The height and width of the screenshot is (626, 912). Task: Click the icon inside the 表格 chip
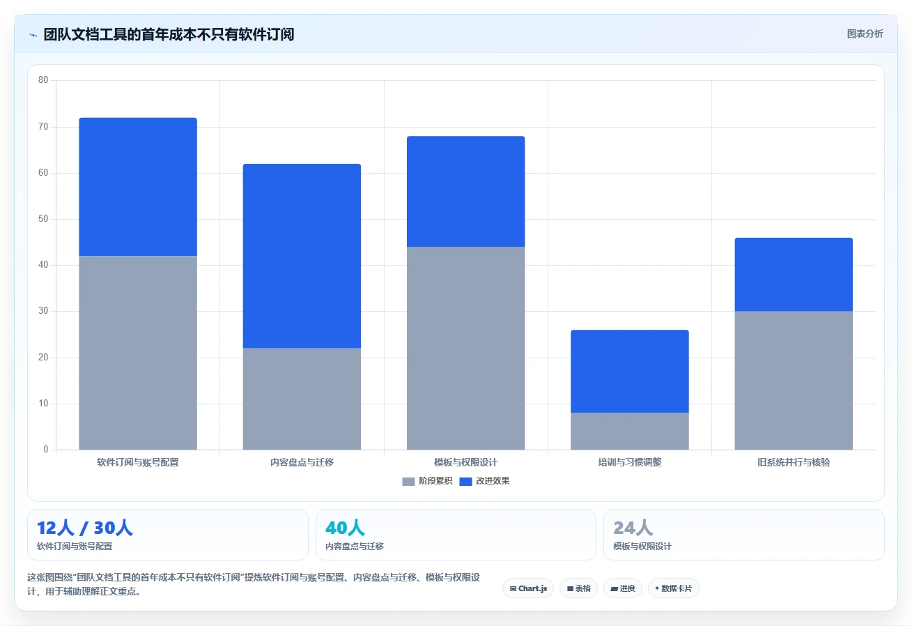click(570, 589)
